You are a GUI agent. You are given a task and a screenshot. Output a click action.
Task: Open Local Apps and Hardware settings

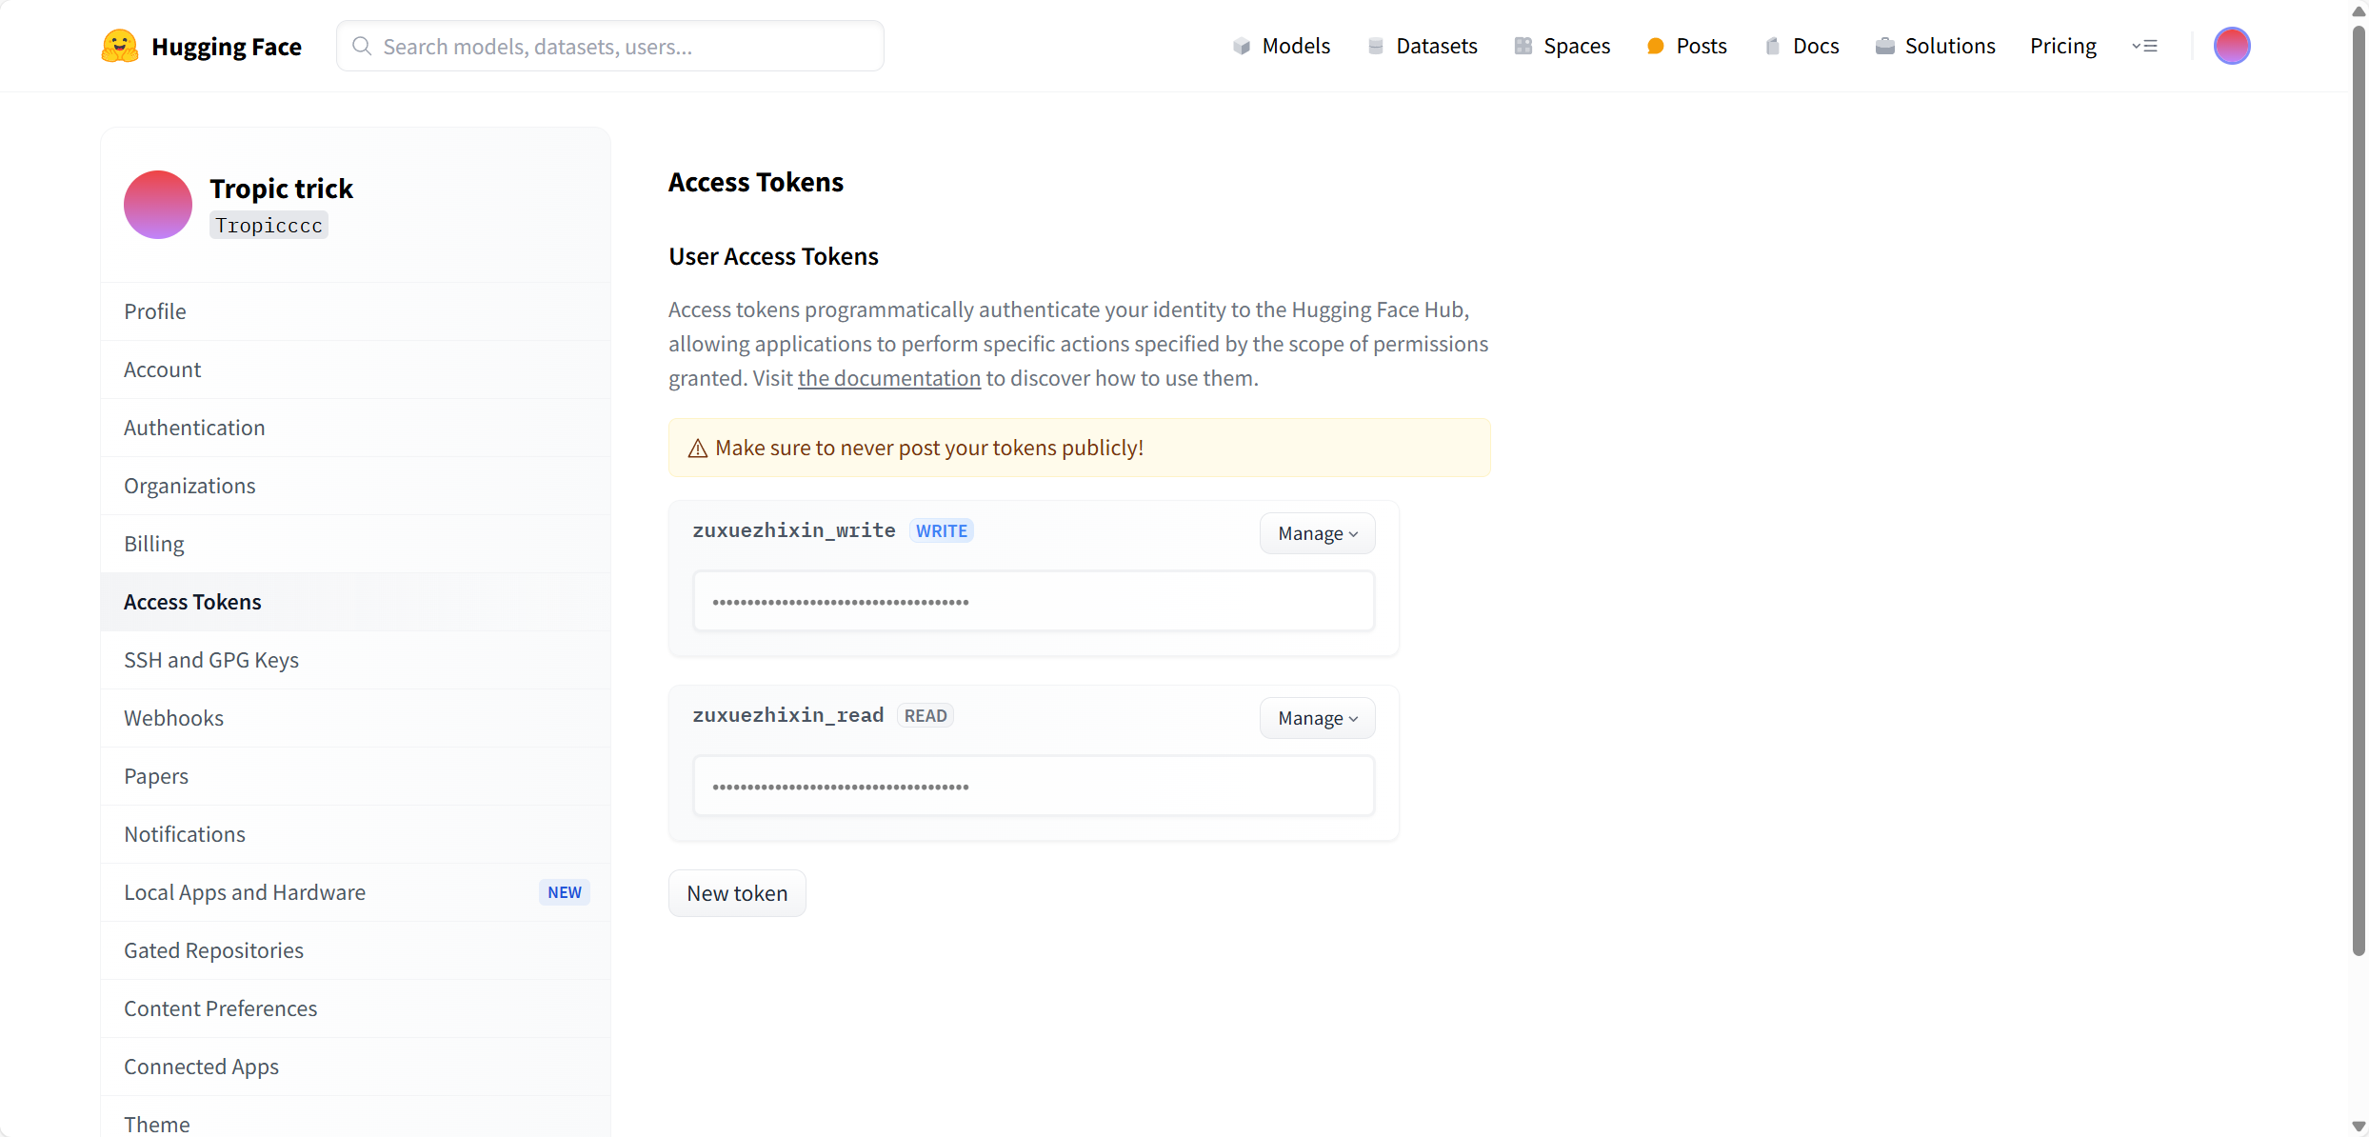pyautogui.click(x=245, y=892)
